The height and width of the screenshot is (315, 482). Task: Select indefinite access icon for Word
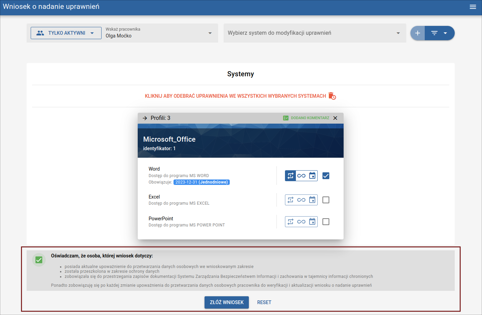click(301, 176)
